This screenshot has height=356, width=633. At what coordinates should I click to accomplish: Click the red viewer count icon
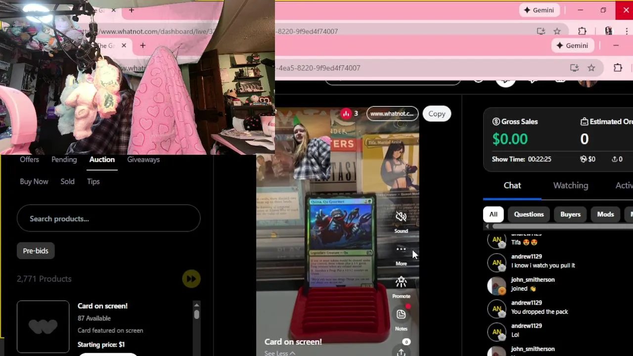346,114
